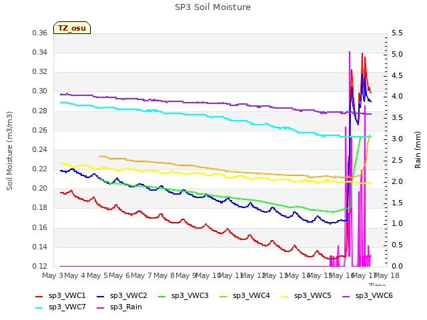Click the sp3_VWC4 legend entry
Image resolution: width=427 pixels, height=320 pixels.
pos(245,296)
